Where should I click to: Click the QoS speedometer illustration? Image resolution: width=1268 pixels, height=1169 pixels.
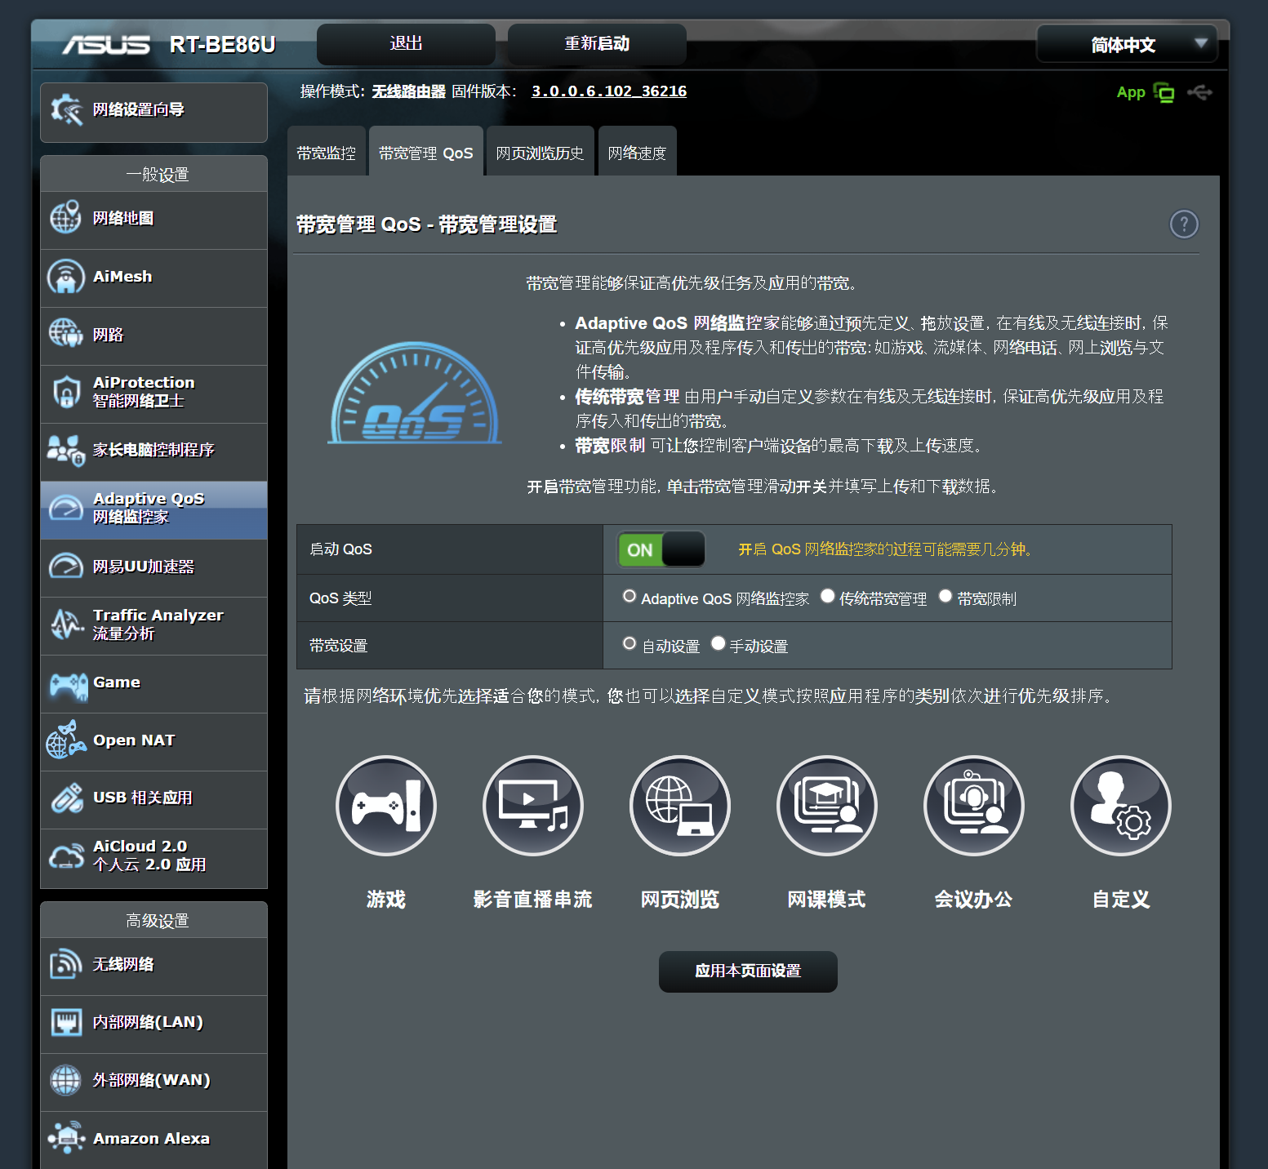(415, 394)
